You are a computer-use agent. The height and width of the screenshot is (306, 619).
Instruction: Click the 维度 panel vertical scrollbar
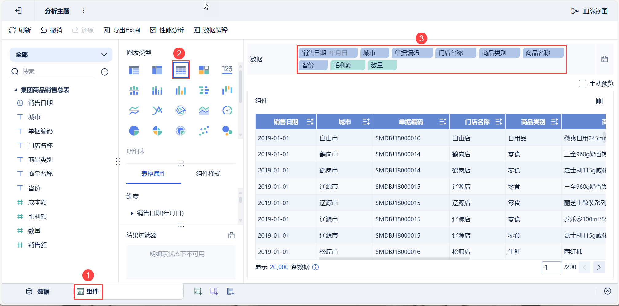click(241, 200)
